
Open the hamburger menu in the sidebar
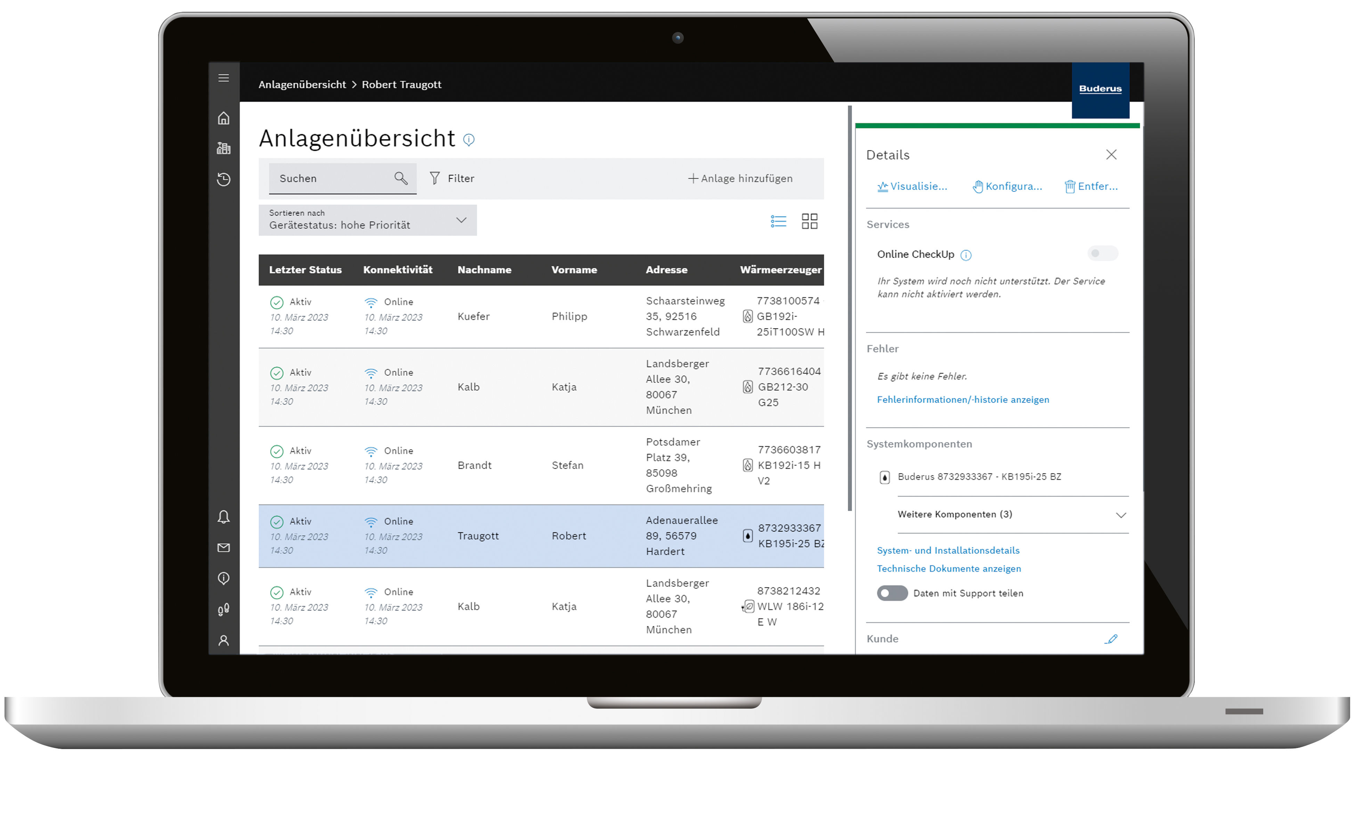(x=223, y=78)
